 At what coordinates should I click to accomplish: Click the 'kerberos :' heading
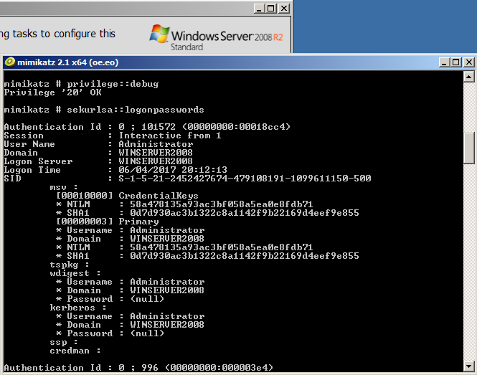coord(78,308)
